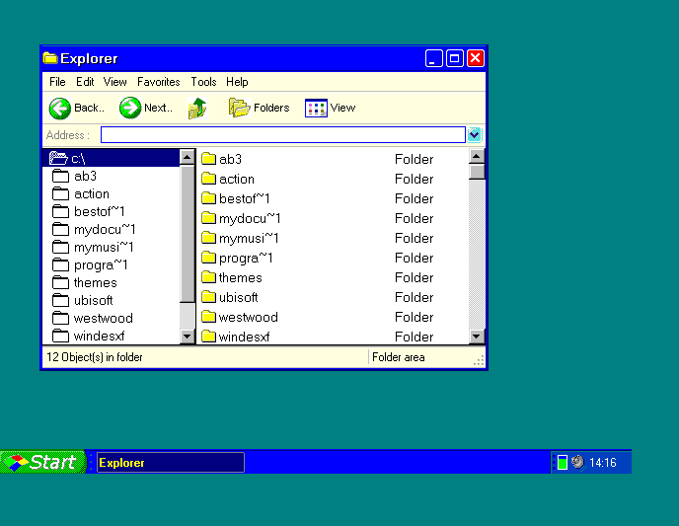Open the Favorites menu

(x=159, y=82)
